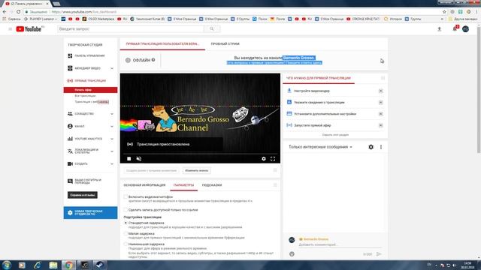Enable Включить видеомагнитофон checkbox

coord(126,196)
